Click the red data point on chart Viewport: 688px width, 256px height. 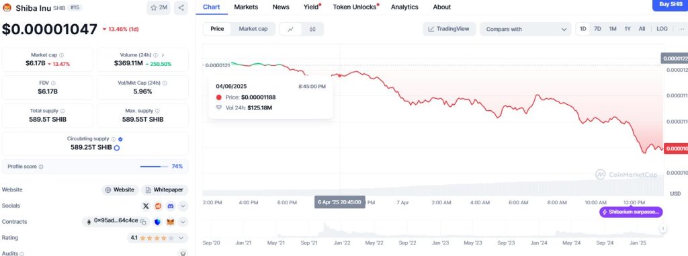[x=339, y=76]
